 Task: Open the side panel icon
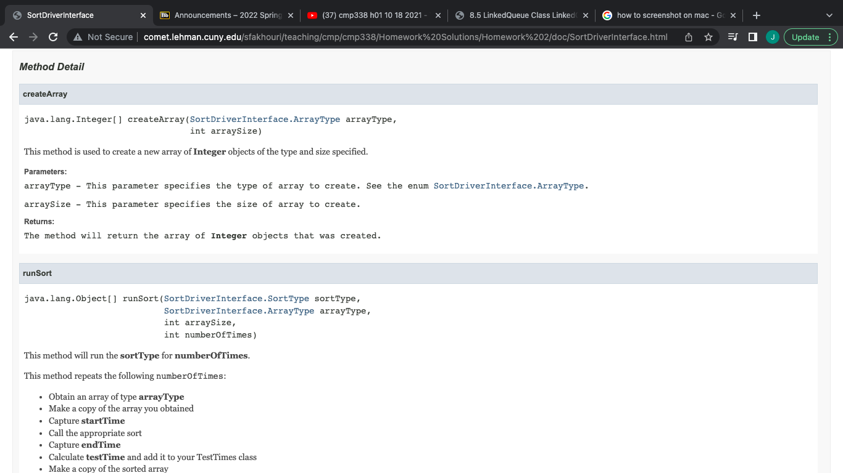click(x=752, y=37)
